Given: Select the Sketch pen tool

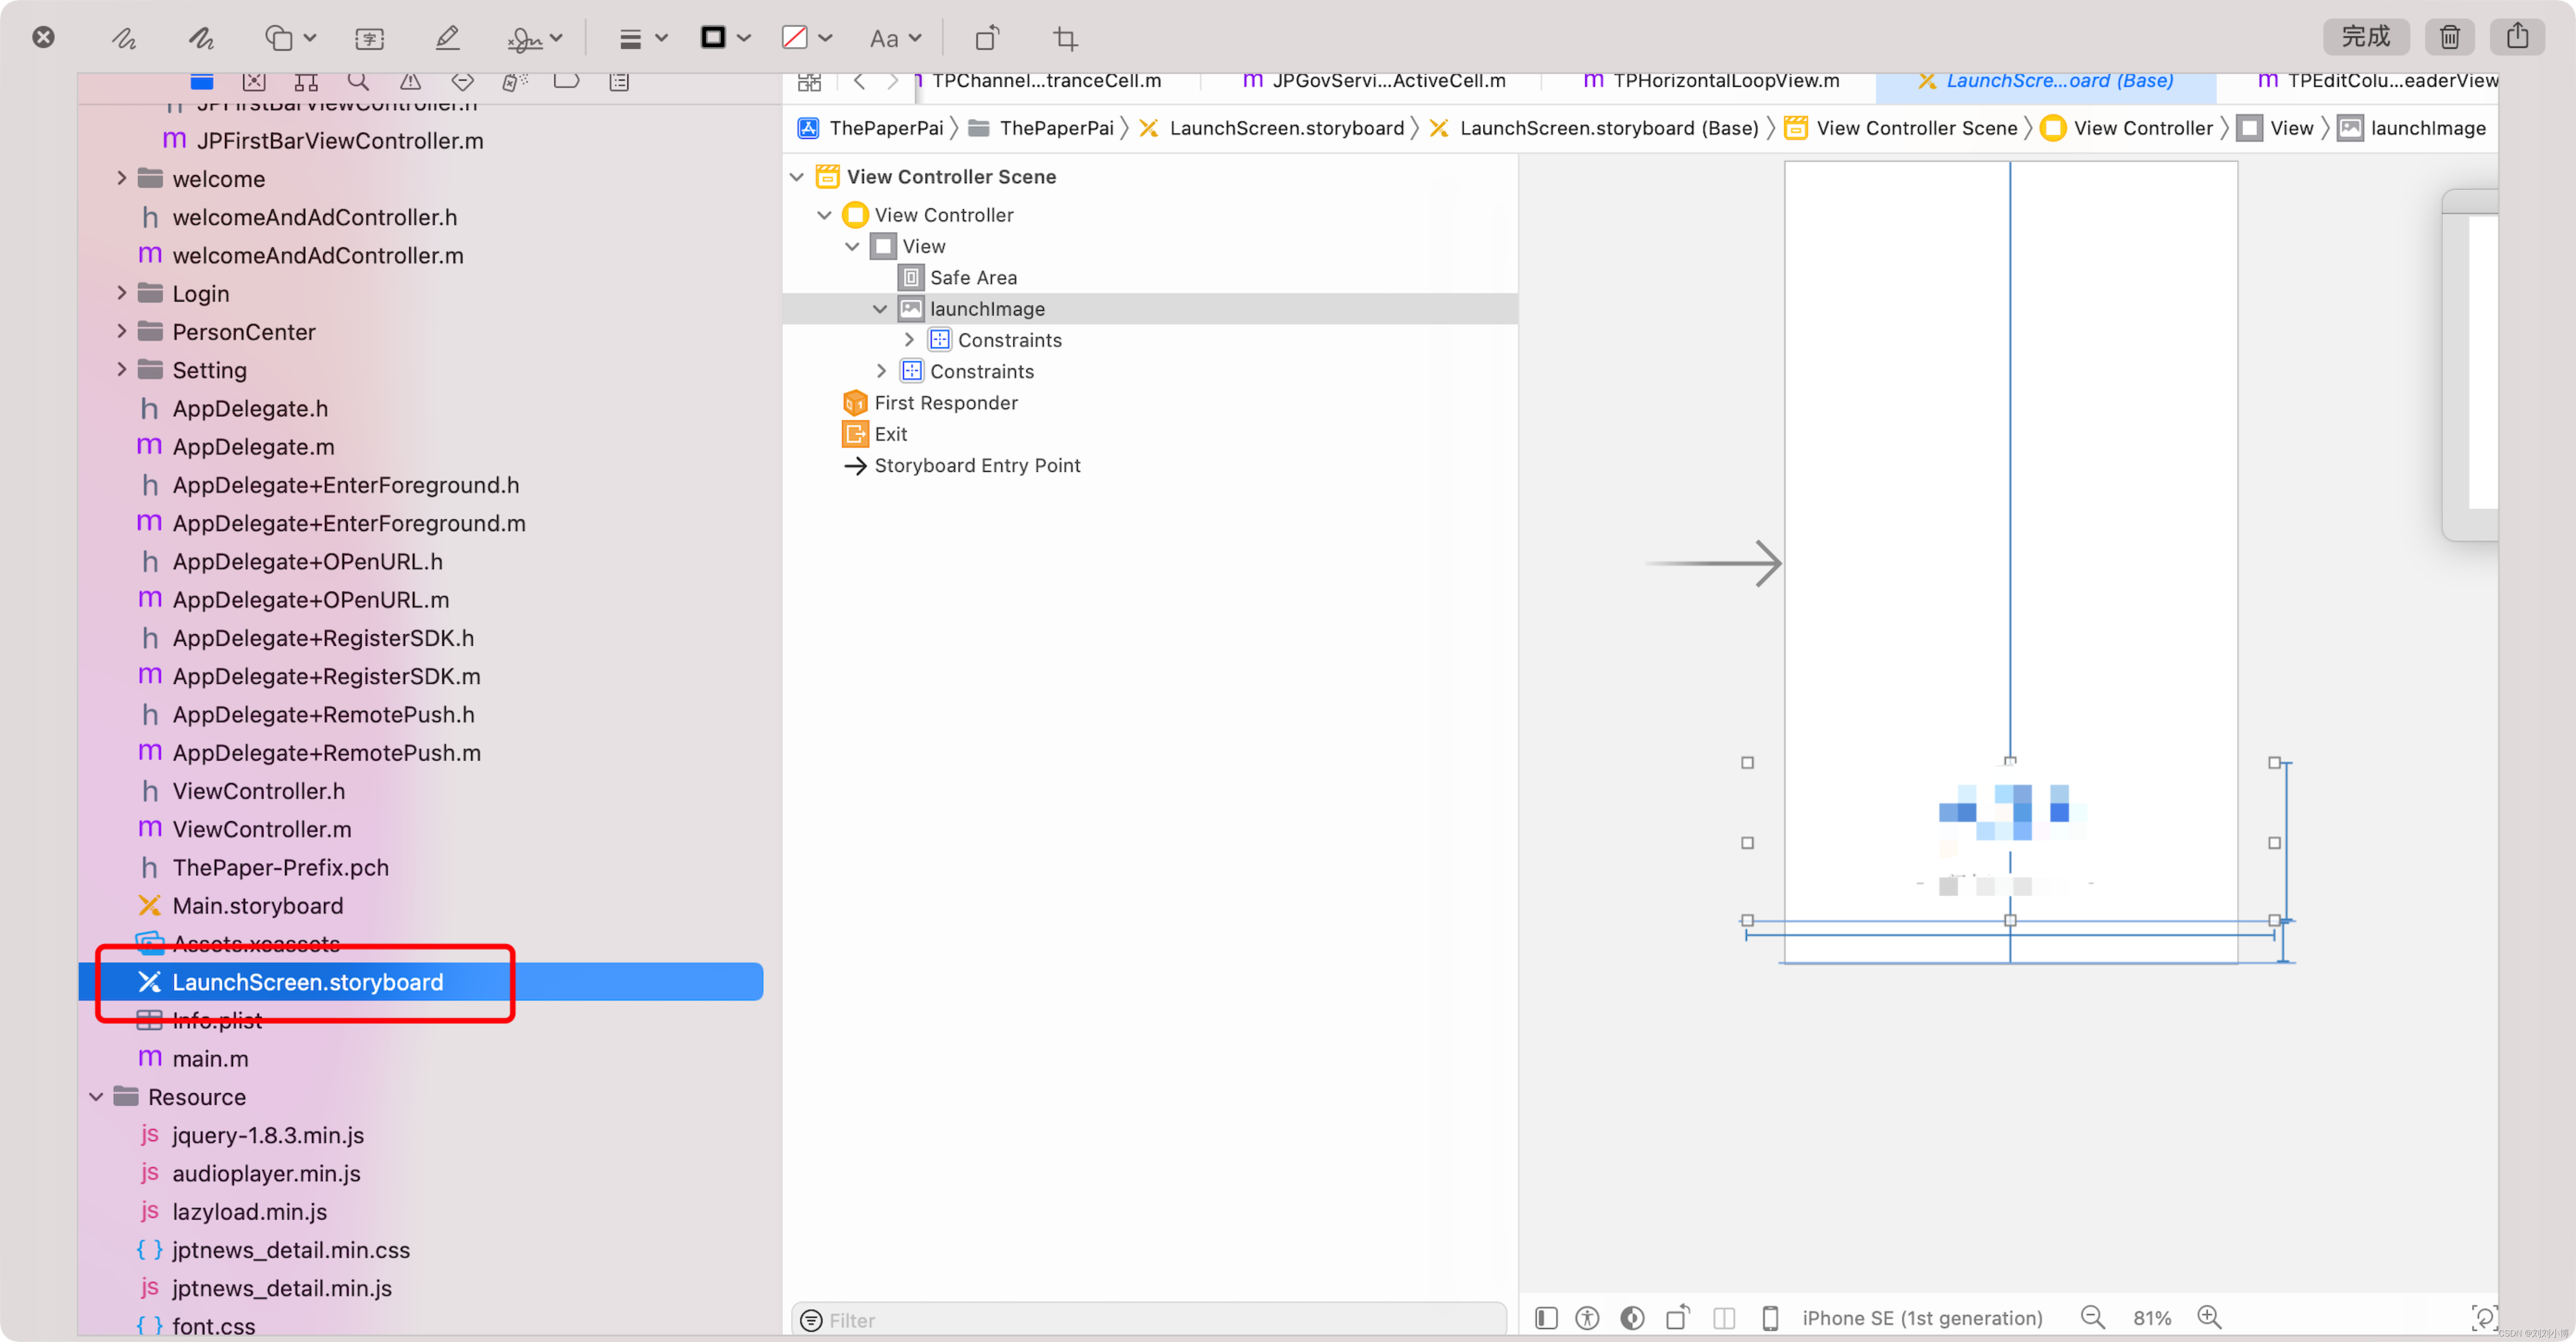Looking at the screenshot, I should coord(124,38).
